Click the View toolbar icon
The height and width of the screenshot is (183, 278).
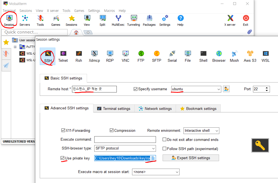click(87, 20)
